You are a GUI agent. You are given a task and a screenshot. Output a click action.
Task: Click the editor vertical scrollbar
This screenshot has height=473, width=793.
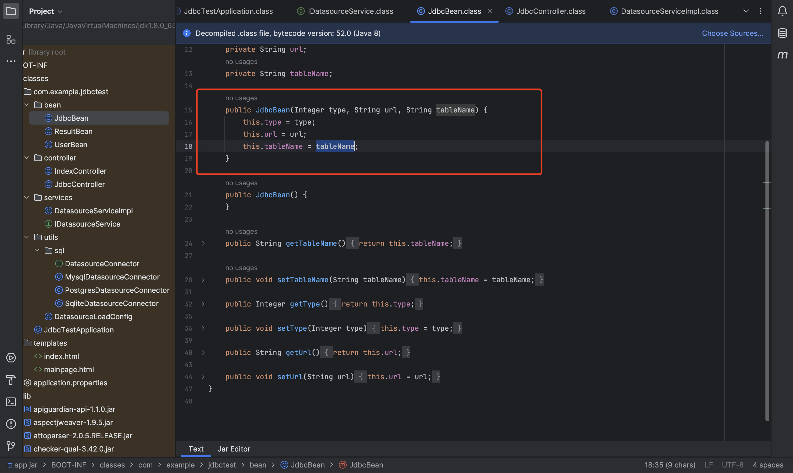[x=767, y=281]
